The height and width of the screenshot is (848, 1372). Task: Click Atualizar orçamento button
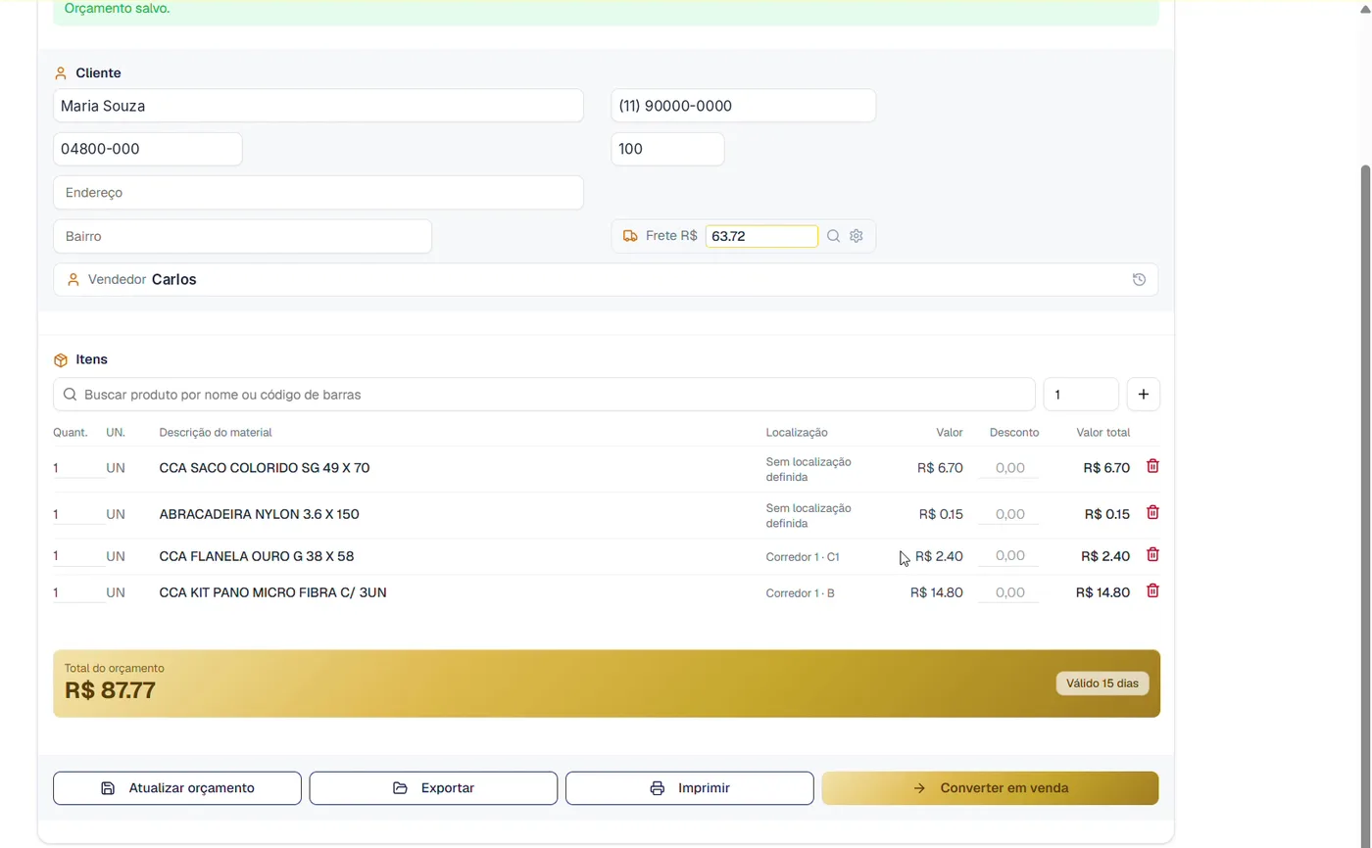[177, 788]
